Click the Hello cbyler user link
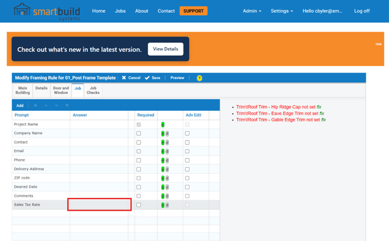This screenshot has width=389, height=241. click(322, 11)
